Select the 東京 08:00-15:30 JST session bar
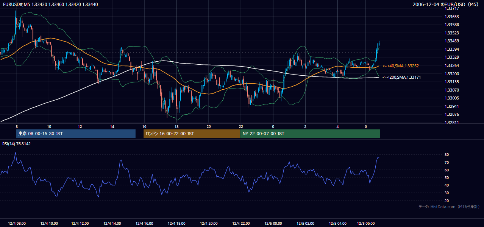 (76, 134)
